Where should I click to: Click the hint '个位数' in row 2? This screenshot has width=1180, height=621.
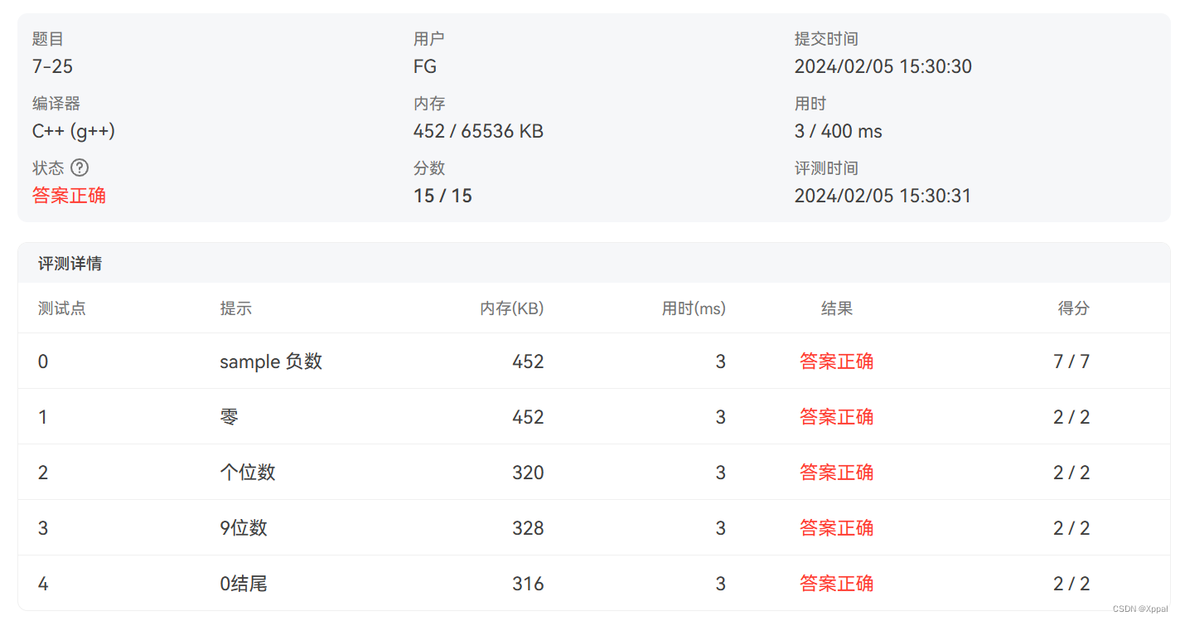pos(248,473)
